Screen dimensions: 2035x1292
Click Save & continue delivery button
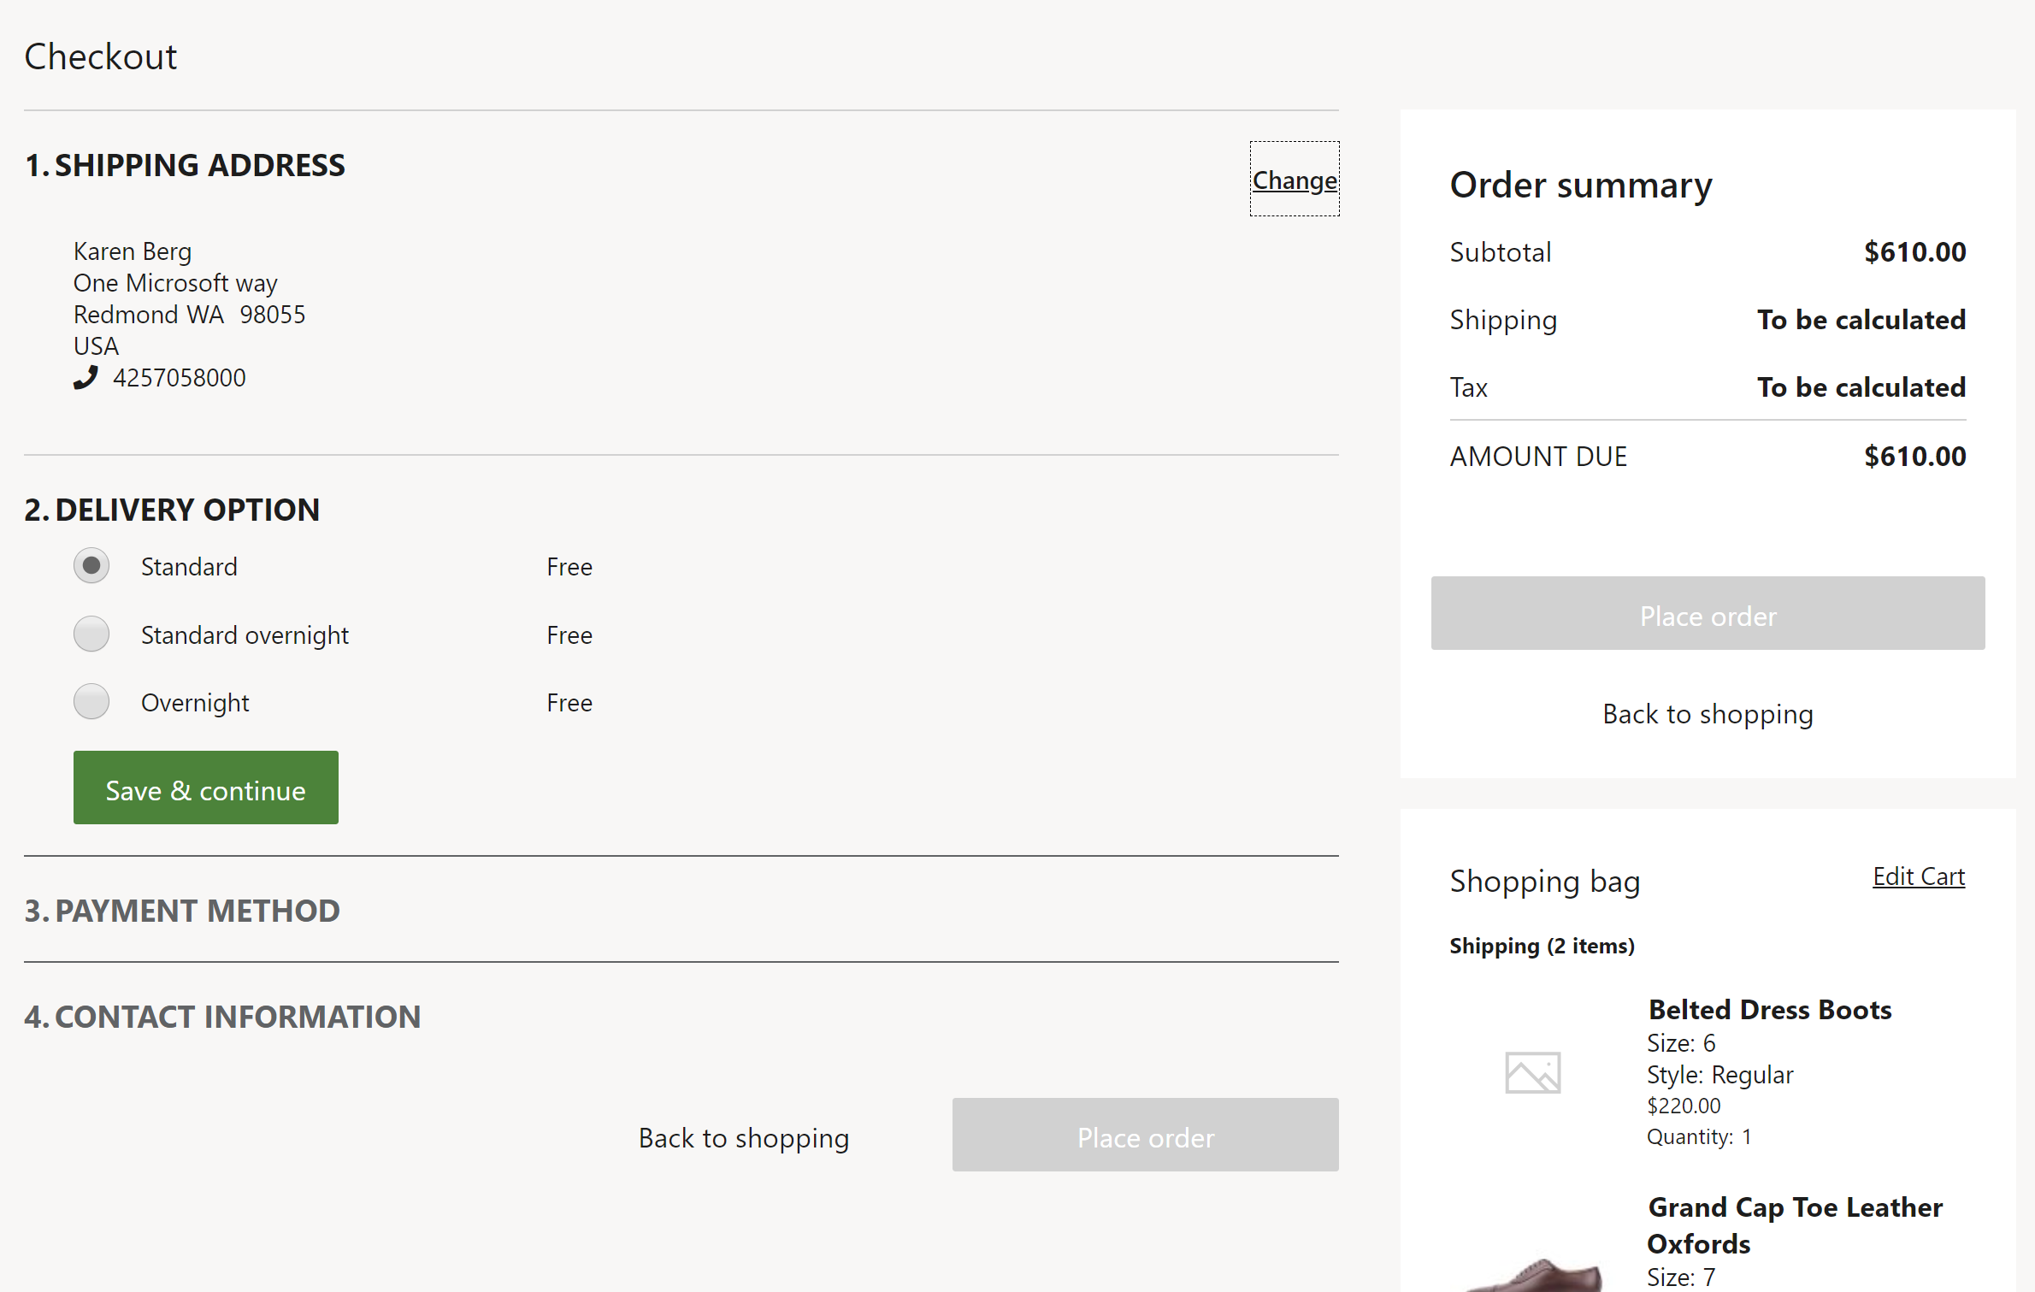[x=204, y=789]
